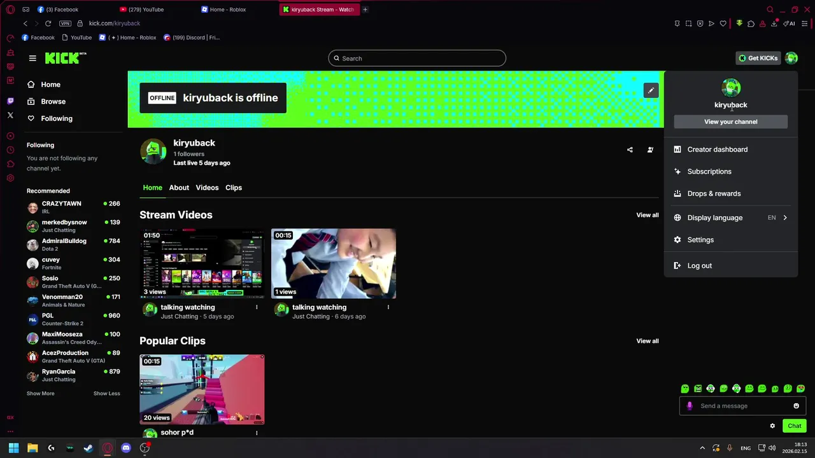Switch to the About tab
815x458 pixels.
point(179,188)
